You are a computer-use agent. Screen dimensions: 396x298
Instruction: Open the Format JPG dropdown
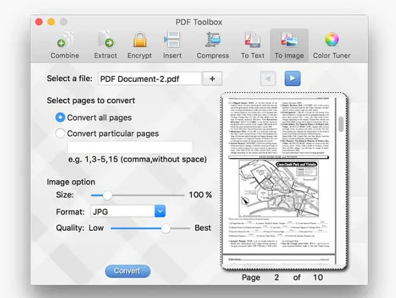pos(128,211)
